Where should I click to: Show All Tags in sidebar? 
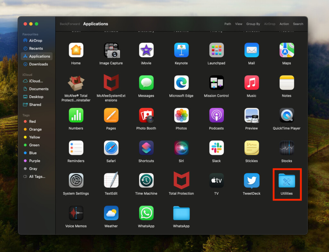pyautogui.click(x=37, y=176)
